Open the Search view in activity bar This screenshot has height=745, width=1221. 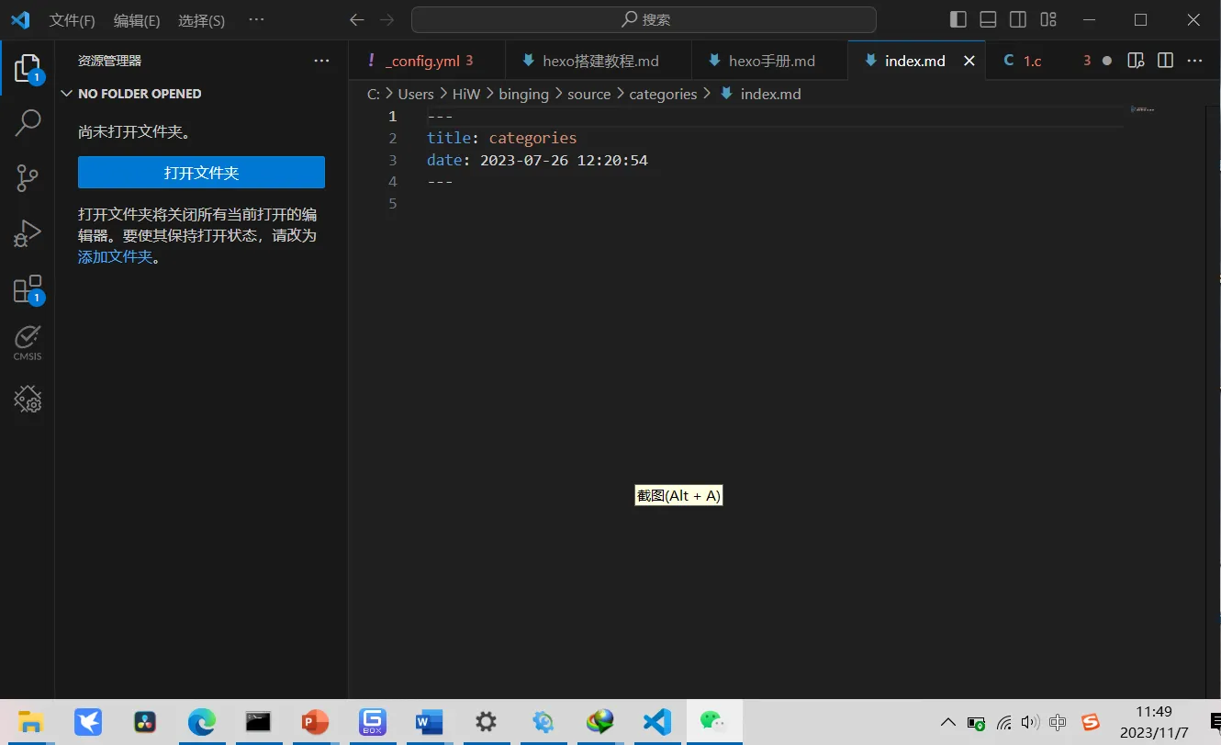(28, 122)
